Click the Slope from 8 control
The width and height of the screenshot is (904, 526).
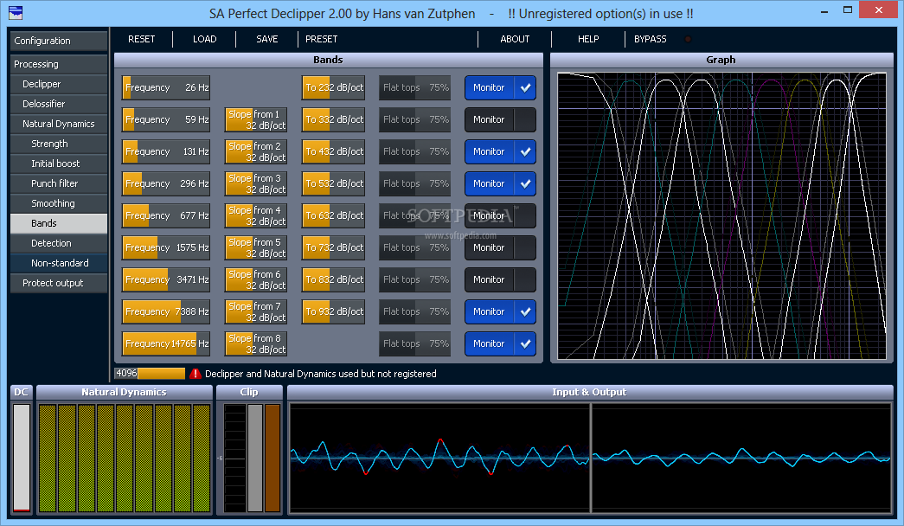[256, 343]
